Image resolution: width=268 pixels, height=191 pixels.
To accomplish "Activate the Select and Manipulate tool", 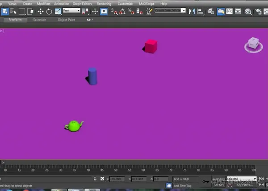I will pyautogui.click(x=95, y=12).
